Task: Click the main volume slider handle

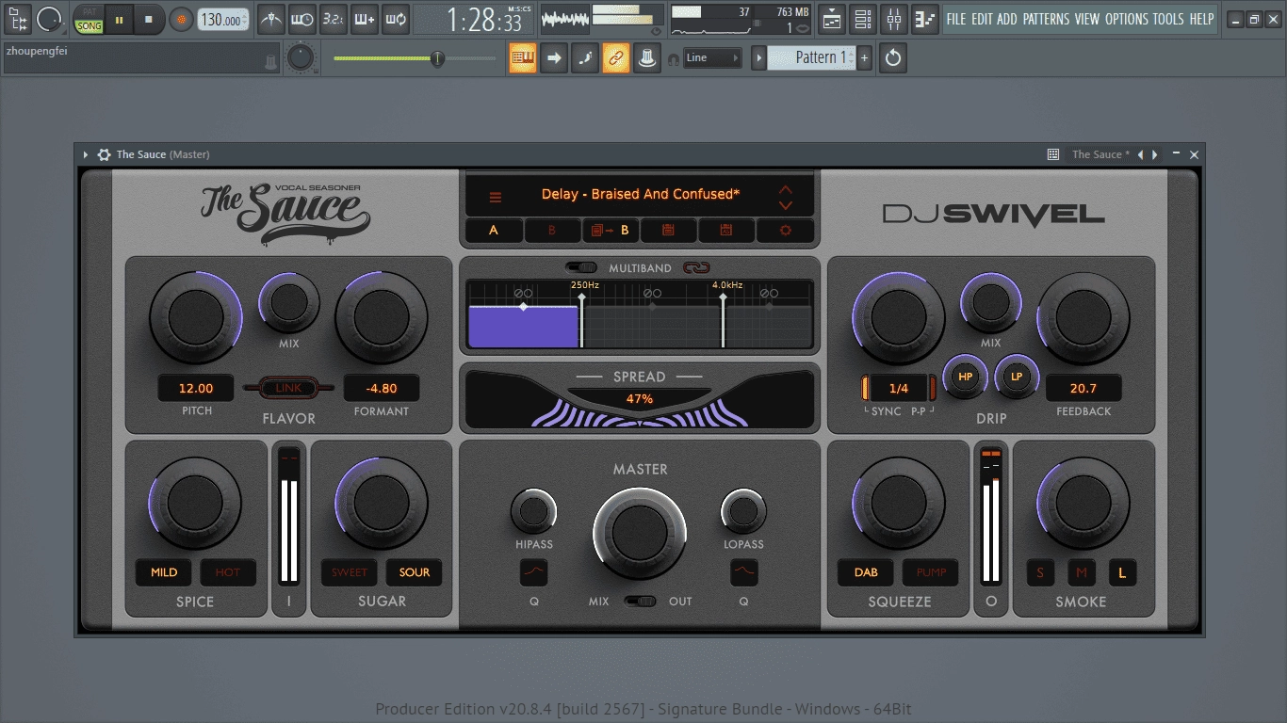Action: 437,58
